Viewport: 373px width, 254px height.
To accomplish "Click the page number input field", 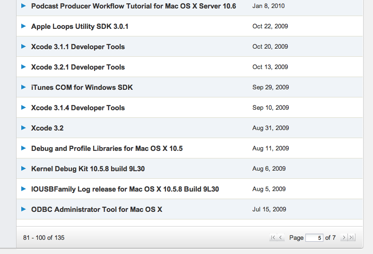I will (314, 237).
